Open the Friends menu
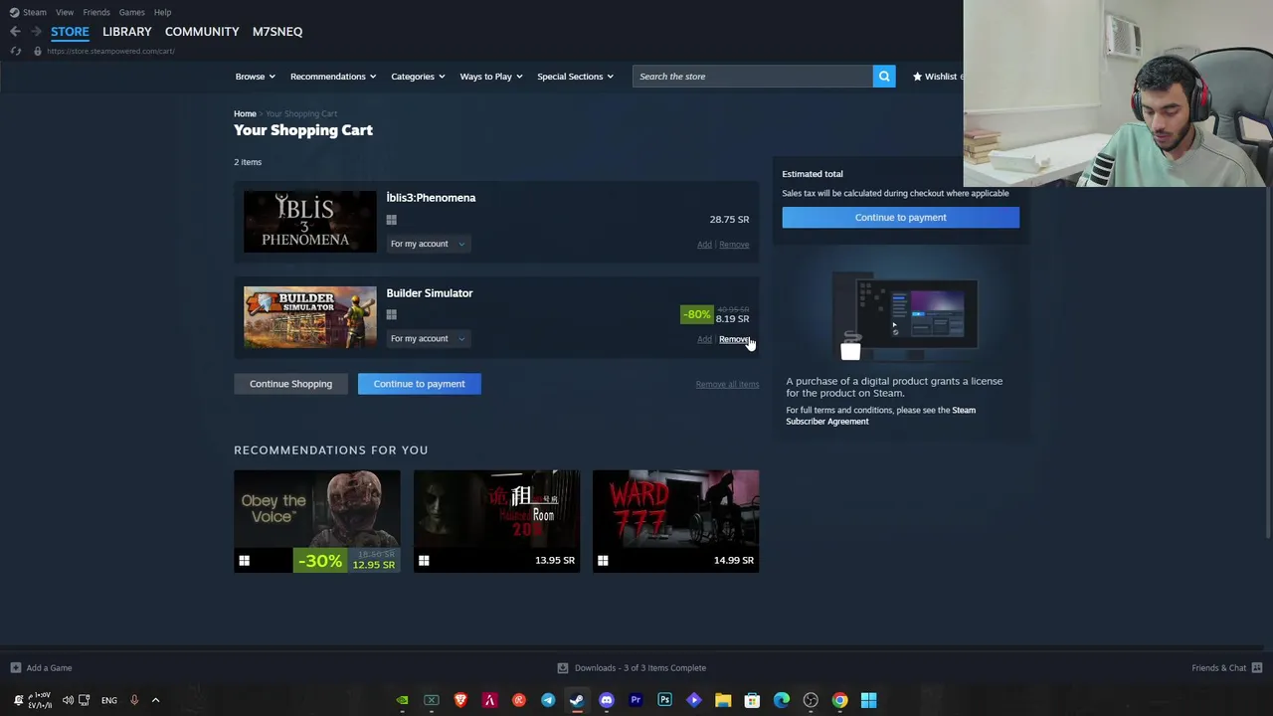Image resolution: width=1273 pixels, height=716 pixels. pos(96,12)
